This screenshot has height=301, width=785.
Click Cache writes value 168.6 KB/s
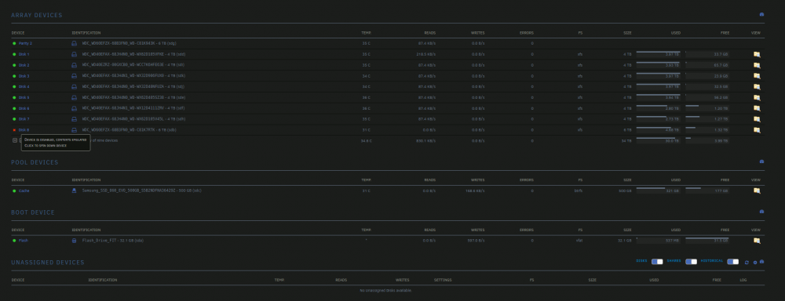(x=475, y=190)
